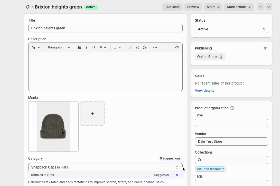Image resolution: width=280 pixels, height=186 pixels.
Task: Insert image into the description
Action: click(x=137, y=47)
